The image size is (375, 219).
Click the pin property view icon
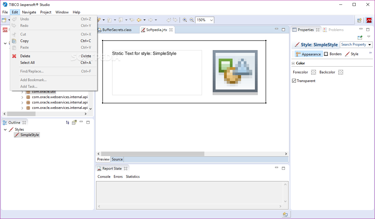tap(360, 37)
